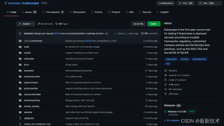Viewport: 224px width, 126px height.
Task: Click the file icon beside .gitignore
Action: click(20, 118)
